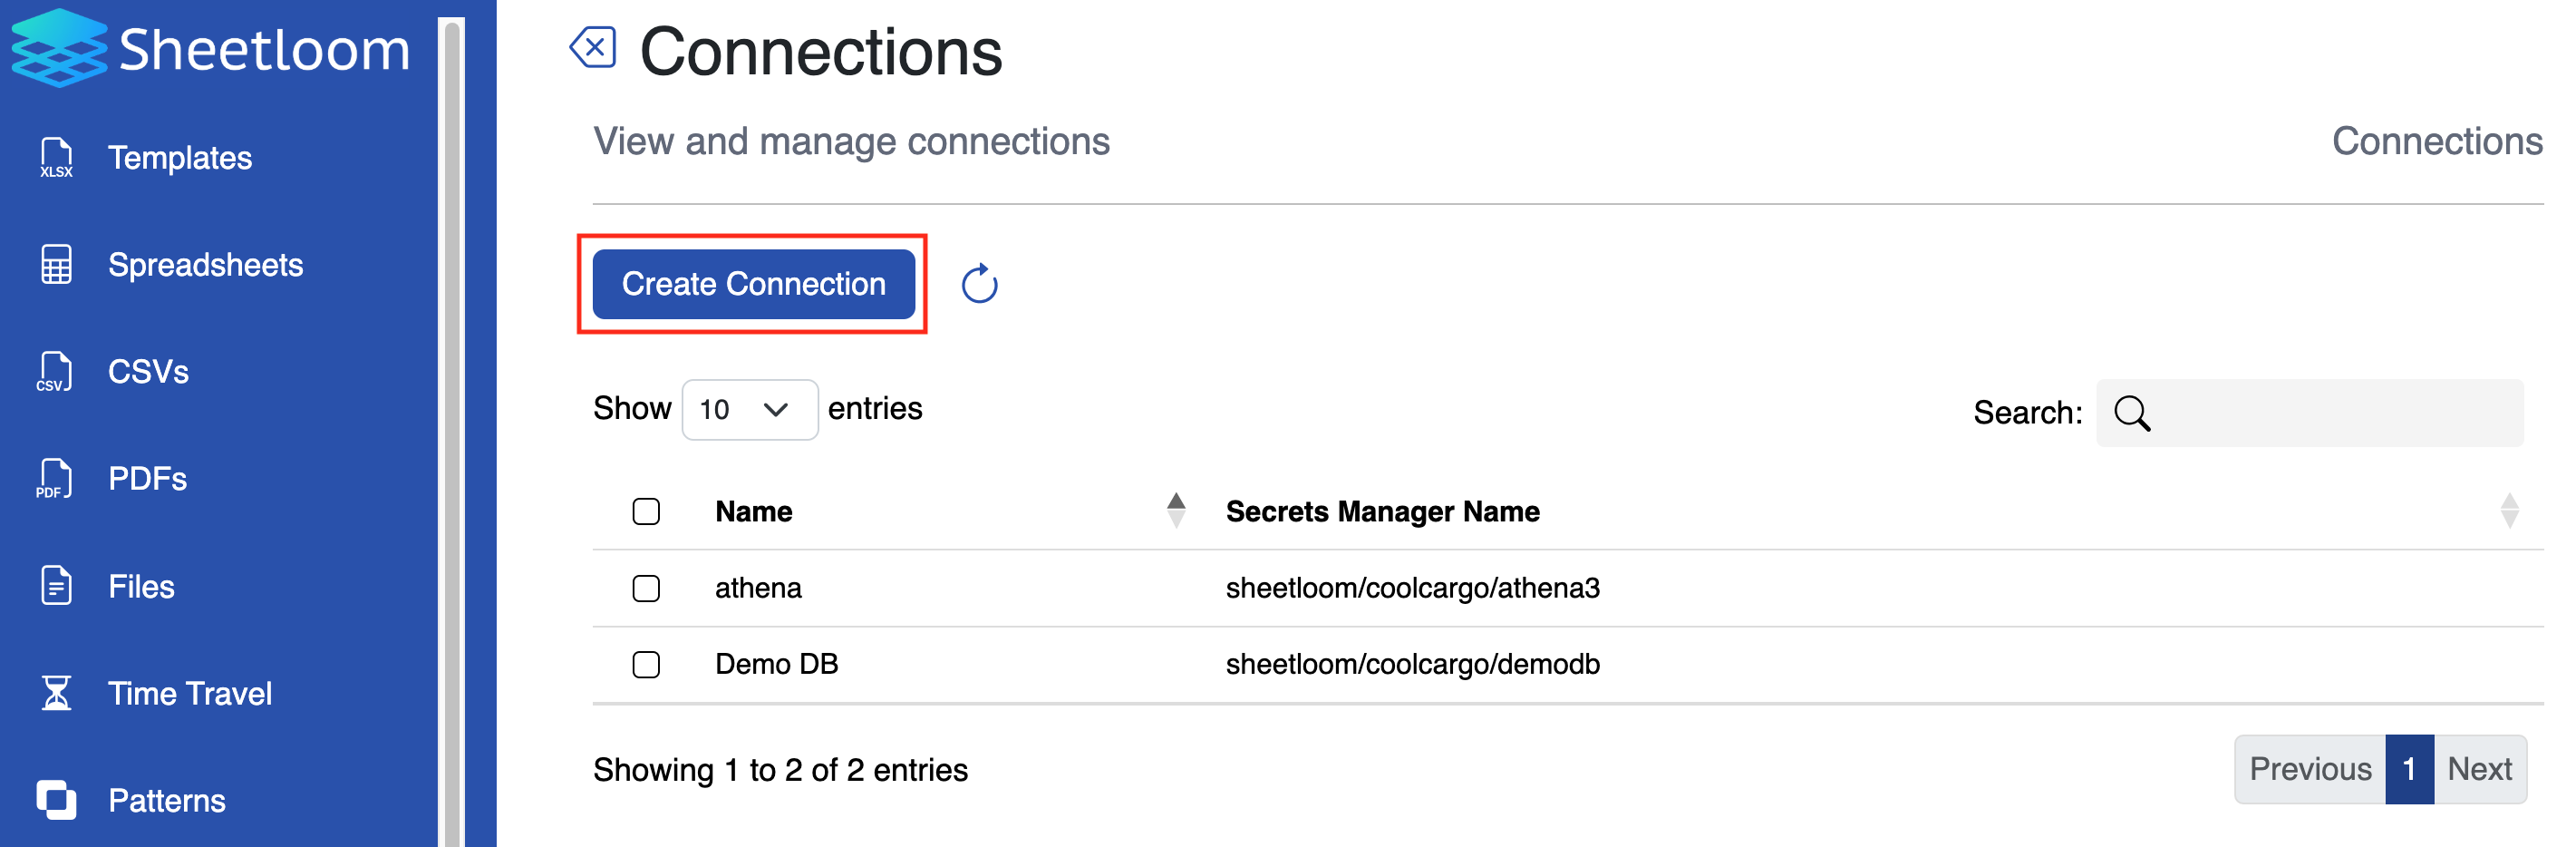Refresh the connections list

coord(979,284)
